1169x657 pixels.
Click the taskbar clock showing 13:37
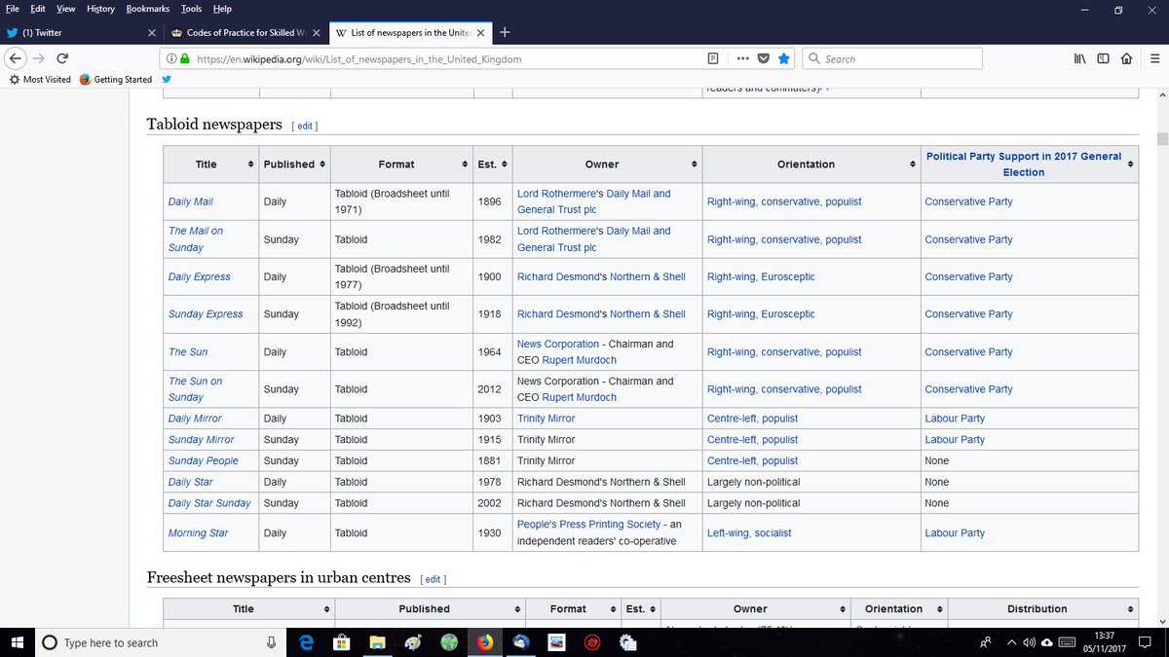click(x=1104, y=642)
